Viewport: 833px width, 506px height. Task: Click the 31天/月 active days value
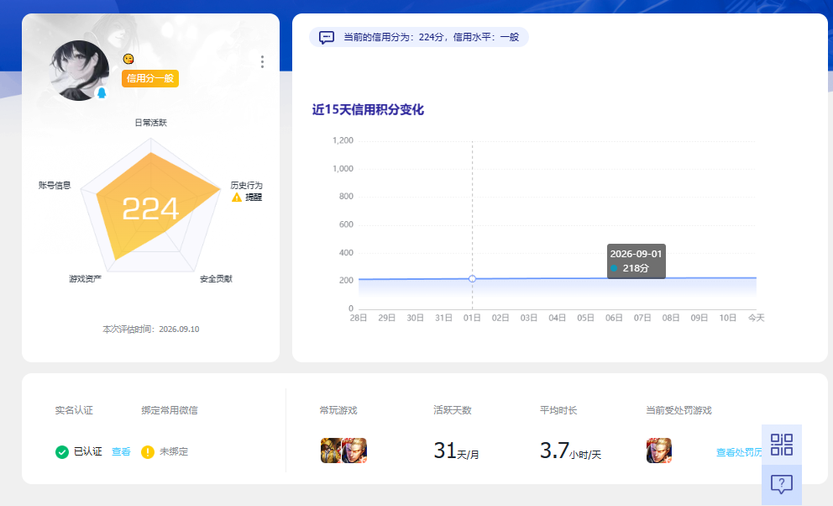tap(456, 451)
